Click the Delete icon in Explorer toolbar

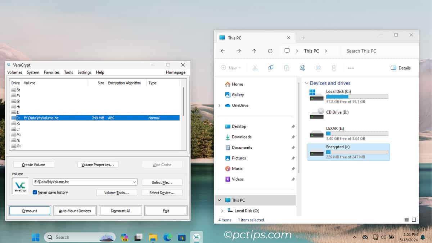334,68
